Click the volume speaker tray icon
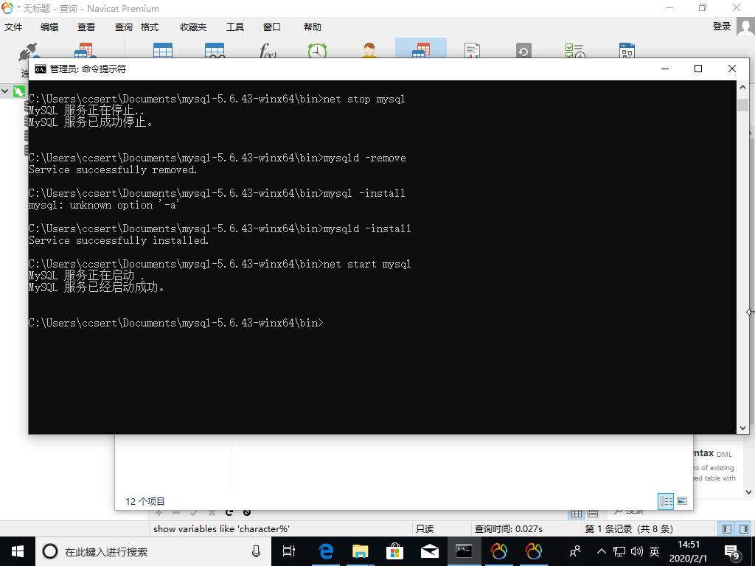 (636, 551)
